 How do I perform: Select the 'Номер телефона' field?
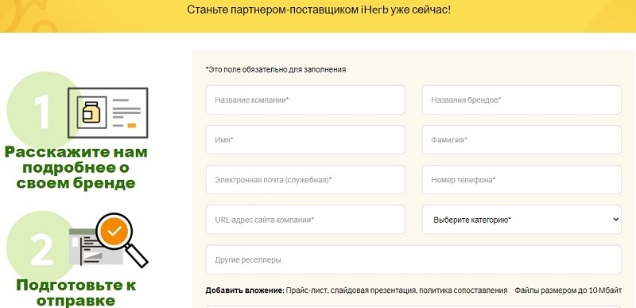[522, 179]
